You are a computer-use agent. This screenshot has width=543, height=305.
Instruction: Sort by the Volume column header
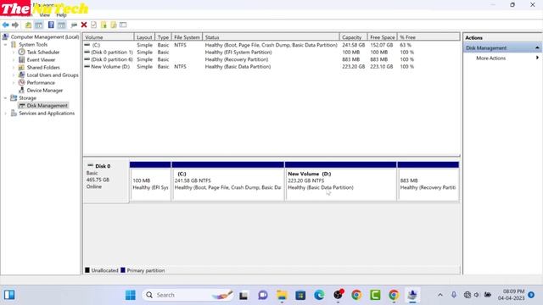[x=109, y=37]
